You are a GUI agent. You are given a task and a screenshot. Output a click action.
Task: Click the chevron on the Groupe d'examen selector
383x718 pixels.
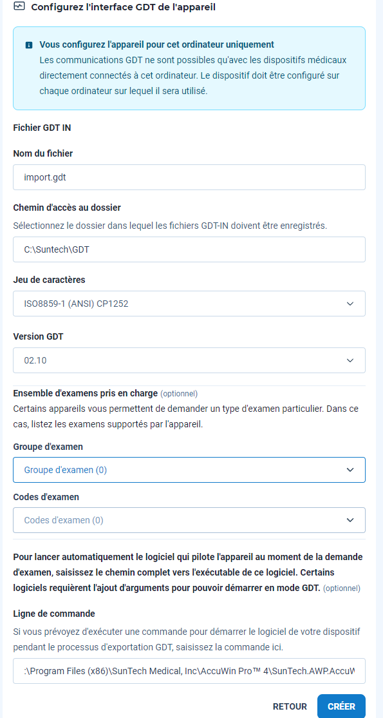[x=351, y=469]
